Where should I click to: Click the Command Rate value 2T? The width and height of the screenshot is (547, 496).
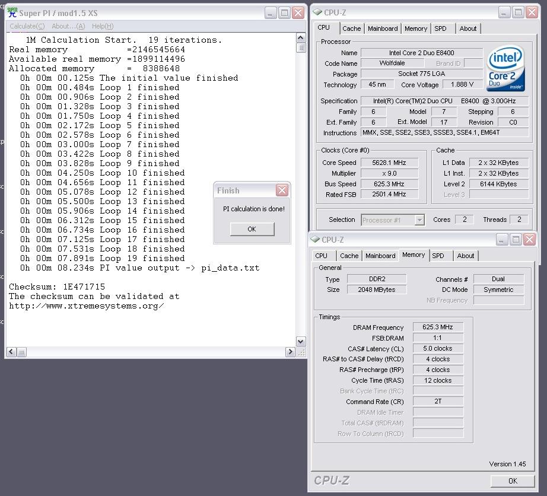(438, 401)
